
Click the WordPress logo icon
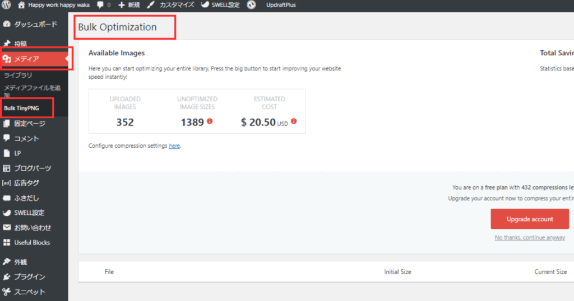(7, 5)
